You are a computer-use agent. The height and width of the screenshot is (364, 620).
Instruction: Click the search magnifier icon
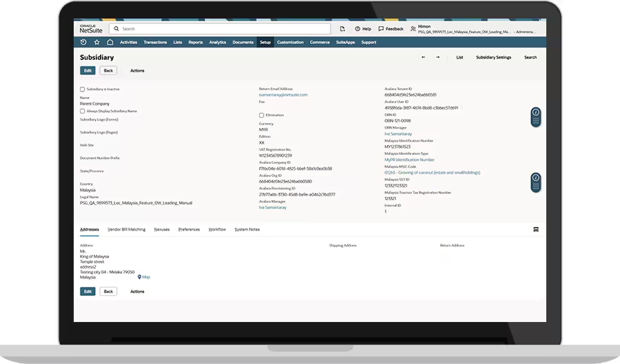point(116,29)
